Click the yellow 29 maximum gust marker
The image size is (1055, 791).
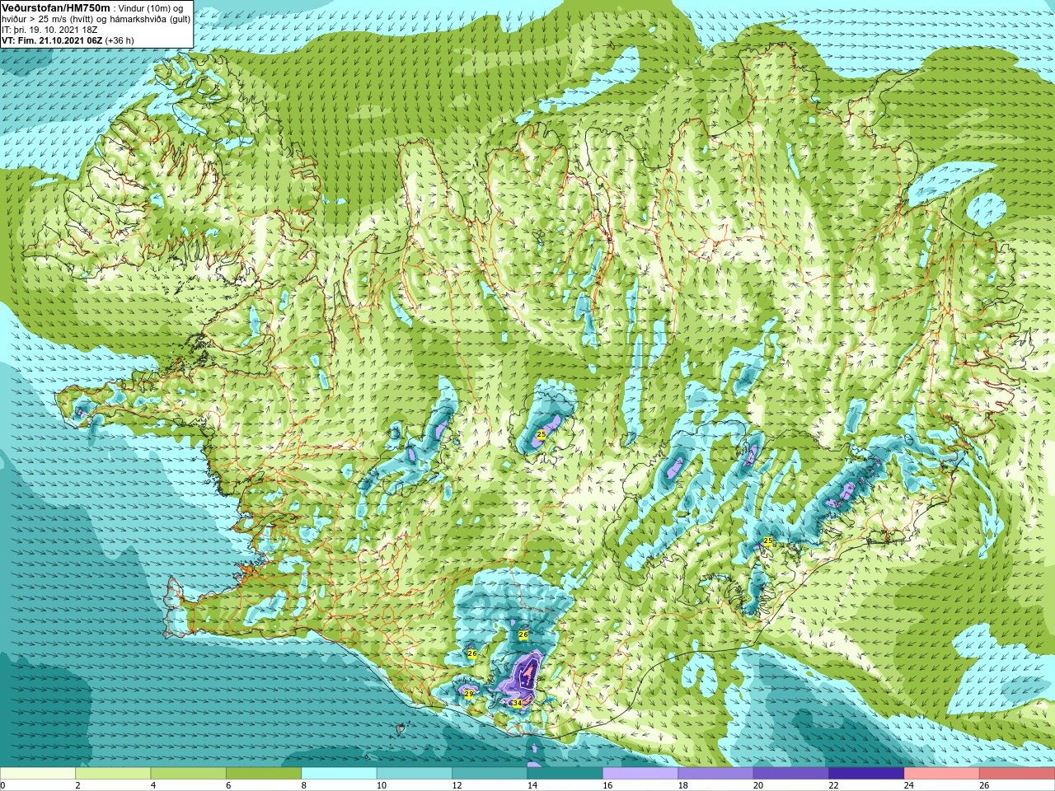(x=469, y=695)
